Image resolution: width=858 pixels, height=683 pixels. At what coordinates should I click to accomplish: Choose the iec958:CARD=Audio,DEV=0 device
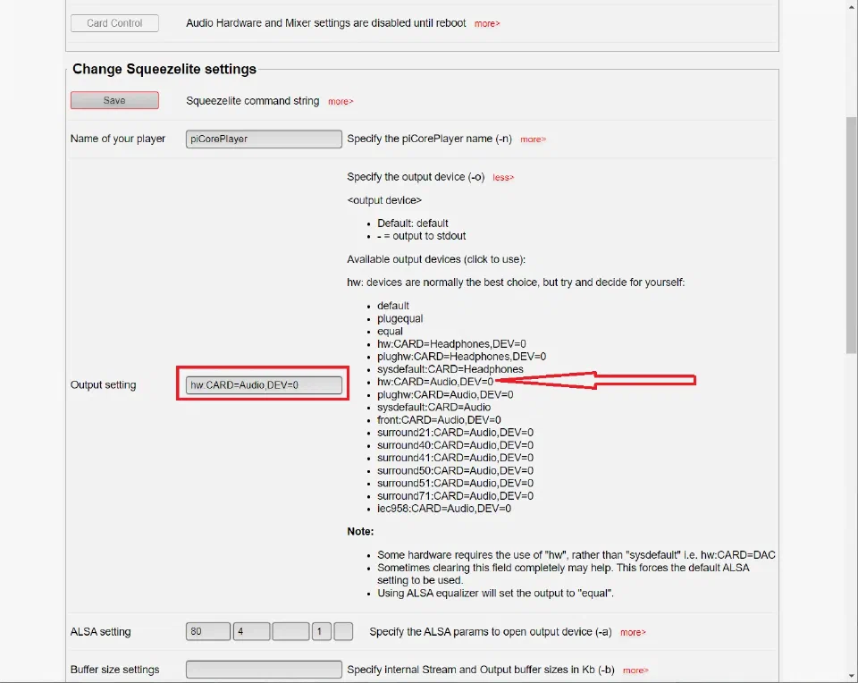(x=444, y=509)
